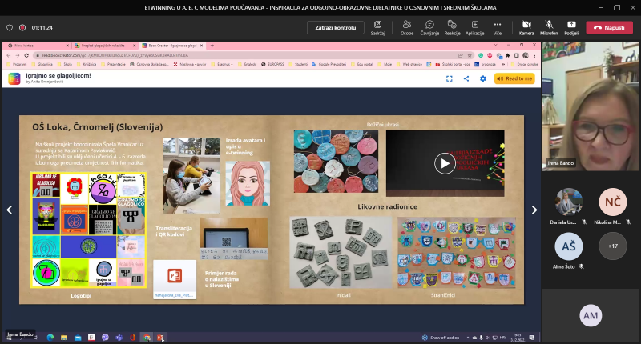Expand the Više more options menu
641x344 pixels.
(498, 25)
